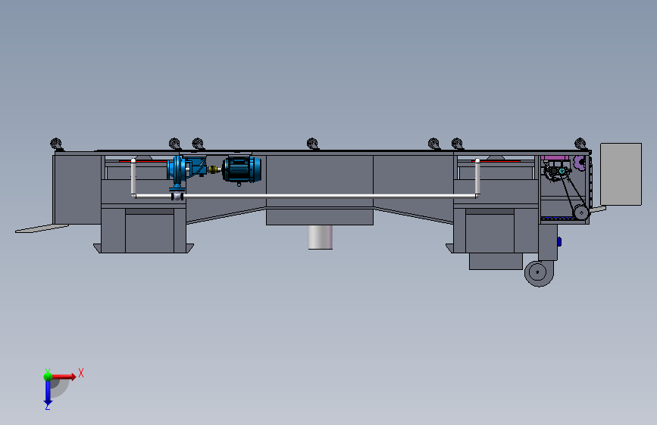Select the small blue knob above the caster wheel
The height and width of the screenshot is (425, 657).
(x=559, y=241)
